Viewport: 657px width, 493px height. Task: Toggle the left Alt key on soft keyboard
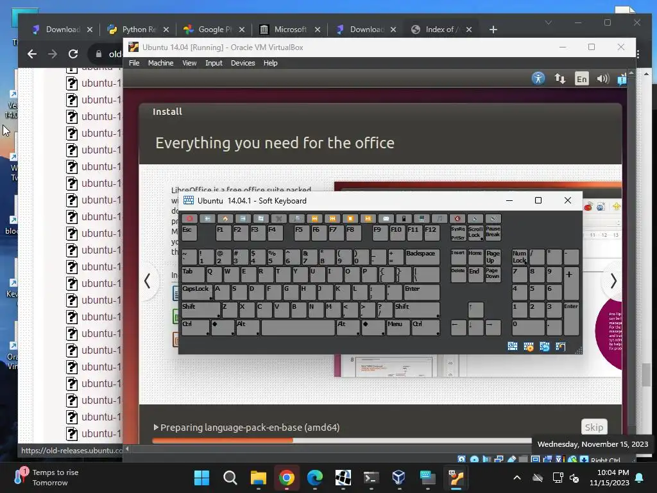point(248,327)
